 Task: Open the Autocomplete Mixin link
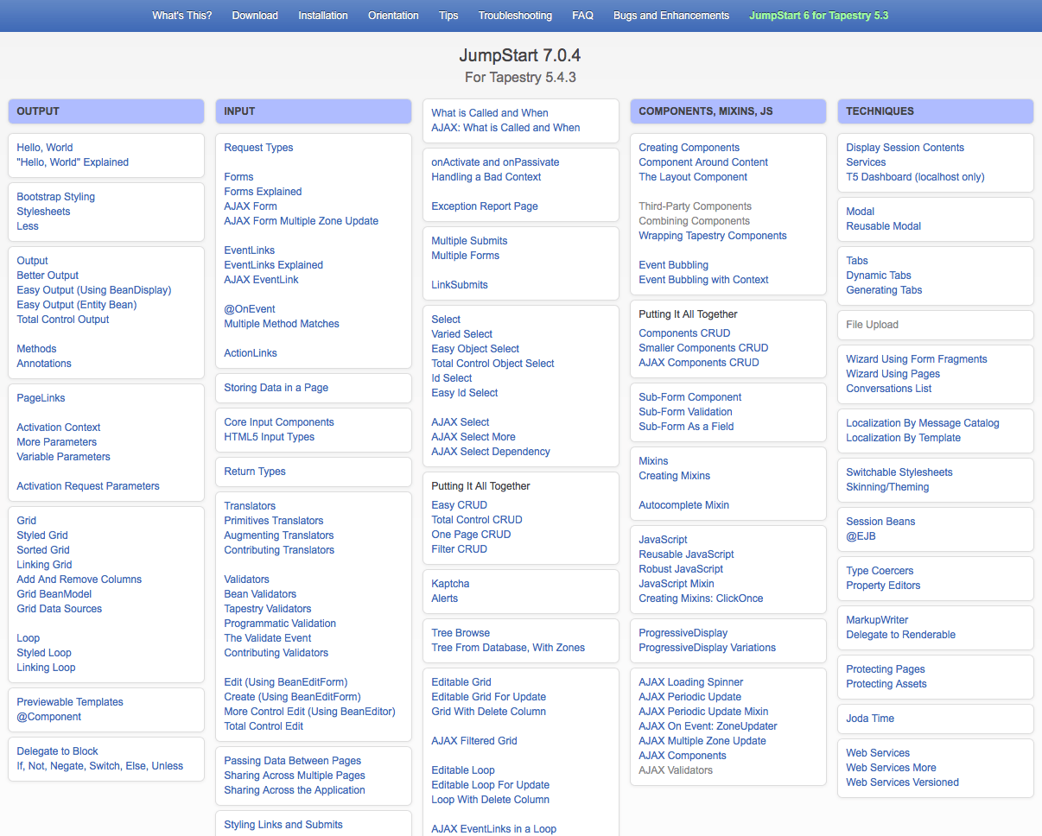pyautogui.click(x=684, y=505)
